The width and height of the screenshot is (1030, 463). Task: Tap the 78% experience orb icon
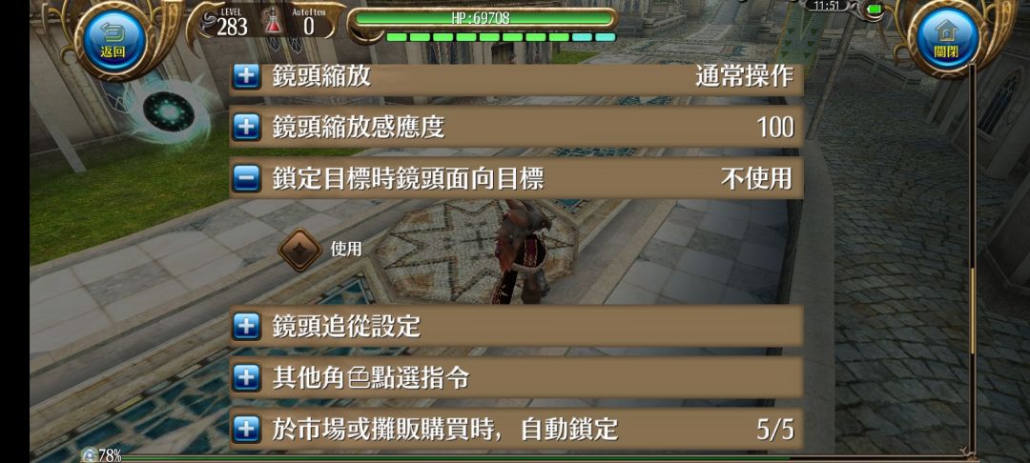click(x=89, y=454)
